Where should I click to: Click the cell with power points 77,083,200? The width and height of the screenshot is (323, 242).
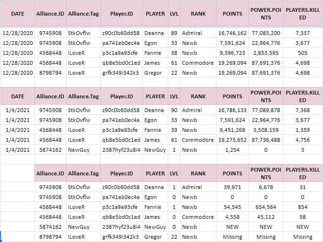[266, 33]
